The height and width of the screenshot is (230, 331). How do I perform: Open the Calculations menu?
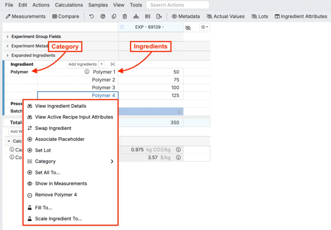(x=69, y=5)
